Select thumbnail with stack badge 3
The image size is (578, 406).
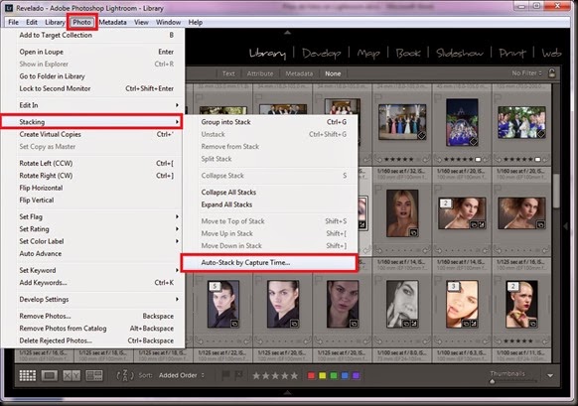coord(462,305)
